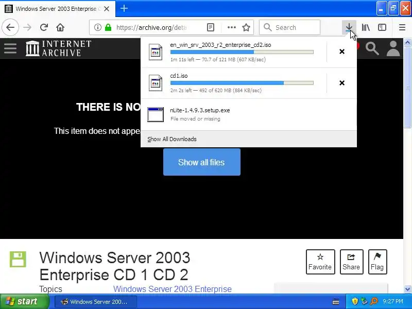Click the page scrollbar up arrow
Image resolution: width=412 pixels, height=309 pixels.
point(407,43)
